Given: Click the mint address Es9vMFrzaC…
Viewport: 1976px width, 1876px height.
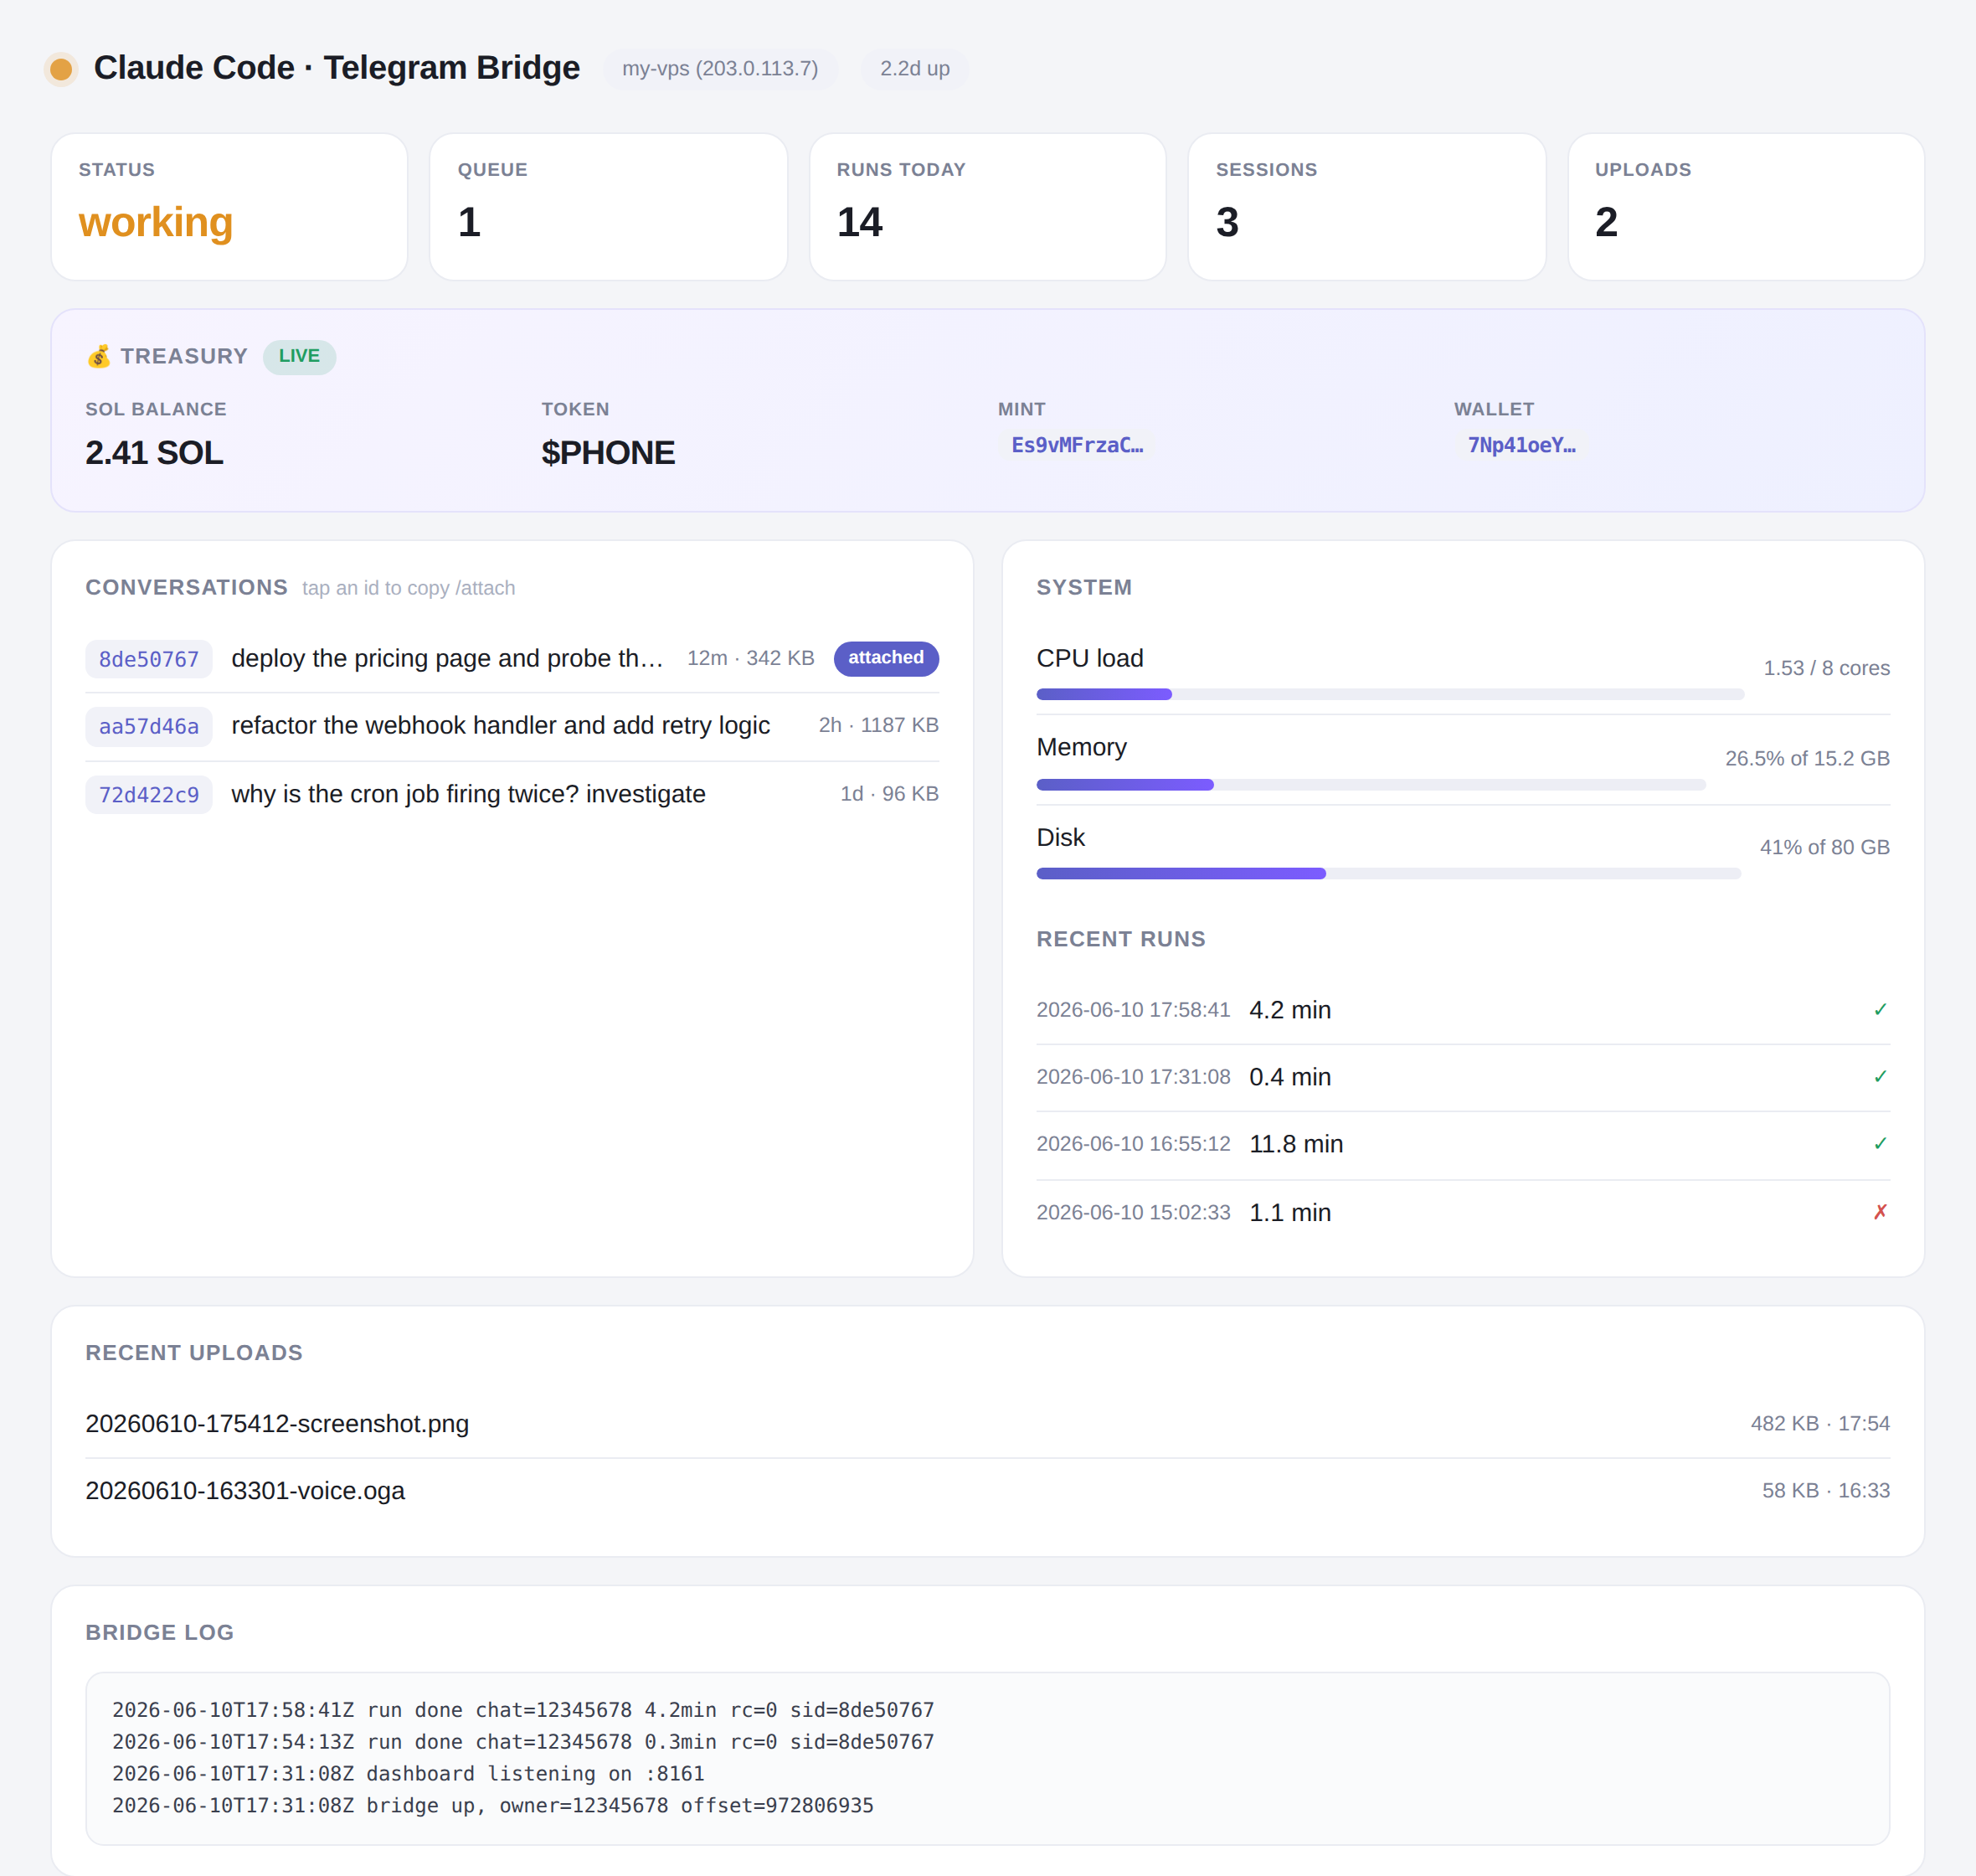Looking at the screenshot, I should pyautogui.click(x=1077, y=445).
